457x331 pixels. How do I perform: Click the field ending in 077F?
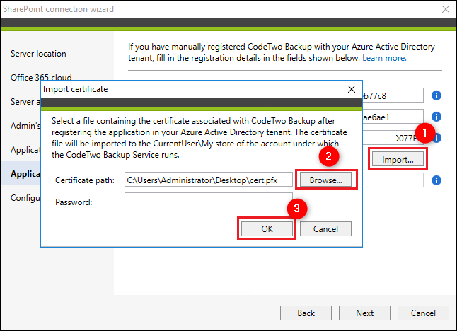click(393, 137)
